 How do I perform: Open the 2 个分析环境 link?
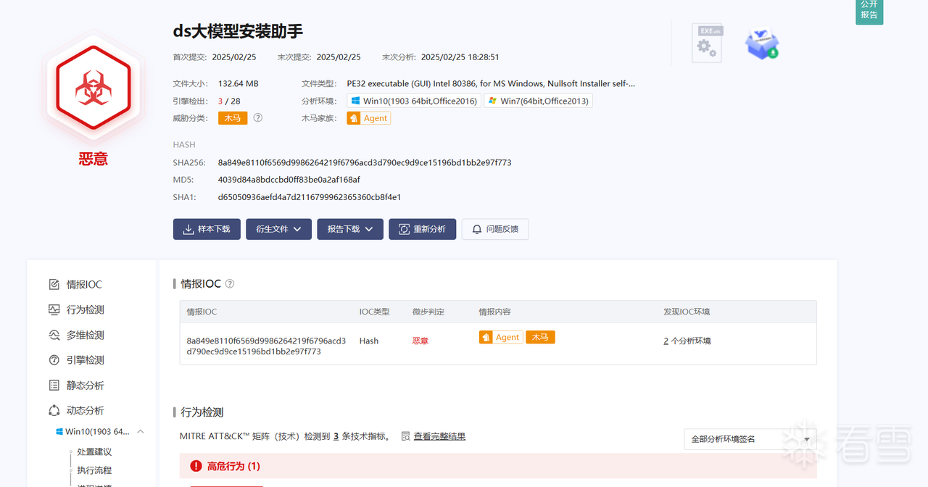tap(687, 341)
